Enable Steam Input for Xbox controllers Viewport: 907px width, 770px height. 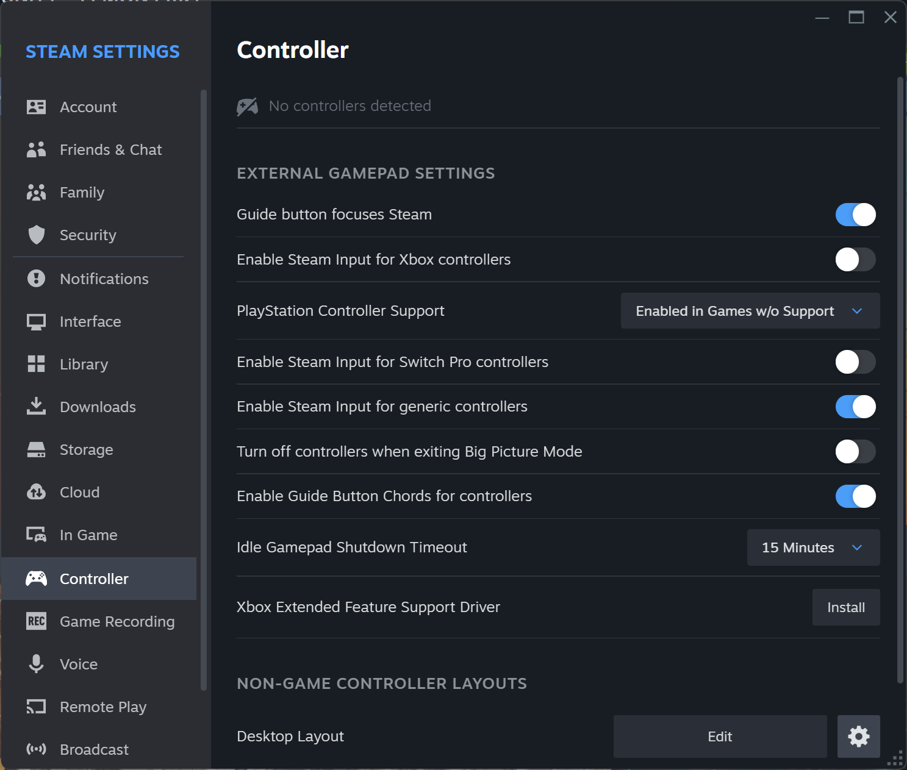click(x=855, y=260)
